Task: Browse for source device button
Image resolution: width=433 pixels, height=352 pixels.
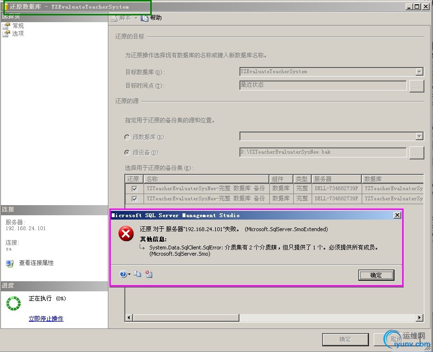Action: (x=417, y=153)
